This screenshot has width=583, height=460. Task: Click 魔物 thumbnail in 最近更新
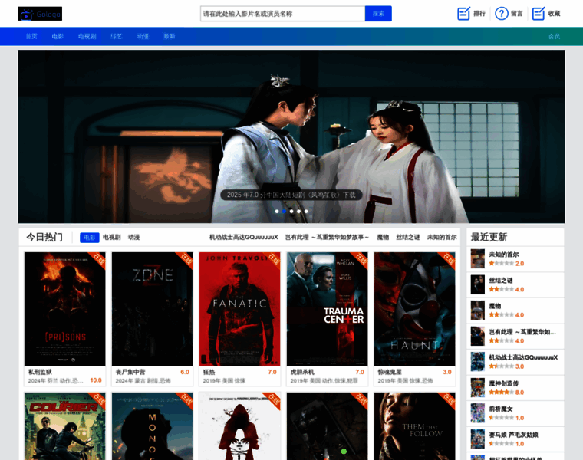tap(478, 310)
